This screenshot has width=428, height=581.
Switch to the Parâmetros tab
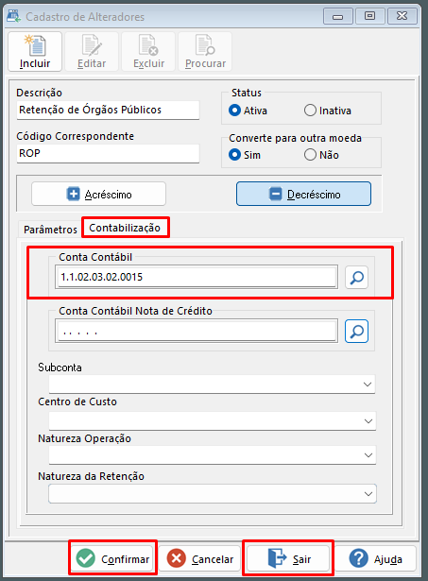tap(50, 230)
